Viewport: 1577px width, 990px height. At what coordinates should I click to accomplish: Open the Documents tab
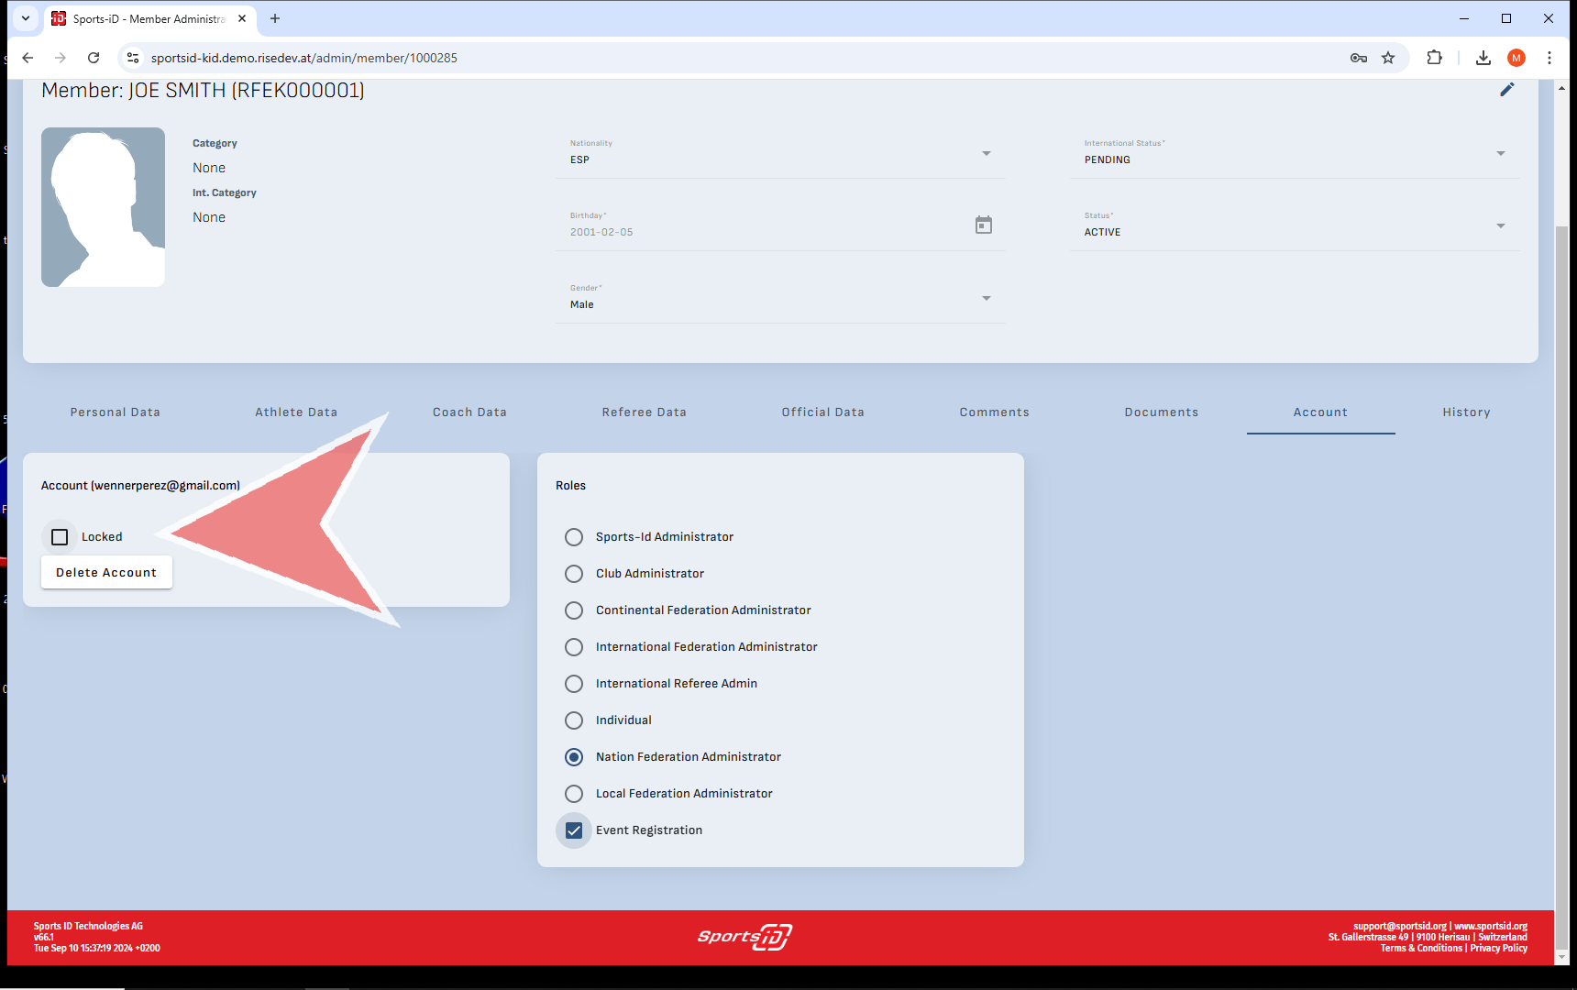point(1161,412)
